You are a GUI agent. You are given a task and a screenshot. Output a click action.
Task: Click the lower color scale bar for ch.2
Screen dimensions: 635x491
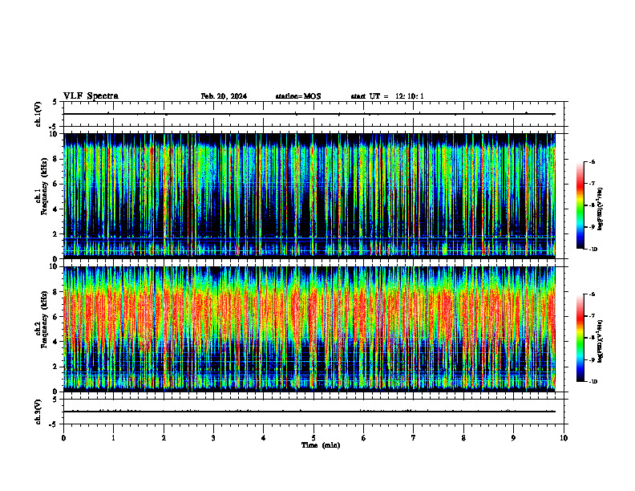coord(580,338)
